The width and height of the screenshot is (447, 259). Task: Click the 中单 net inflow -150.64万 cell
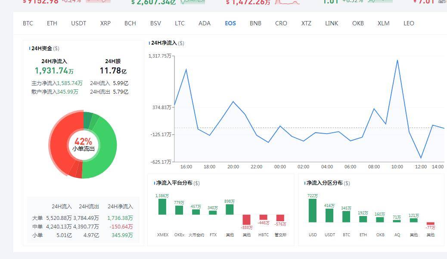coord(121,227)
